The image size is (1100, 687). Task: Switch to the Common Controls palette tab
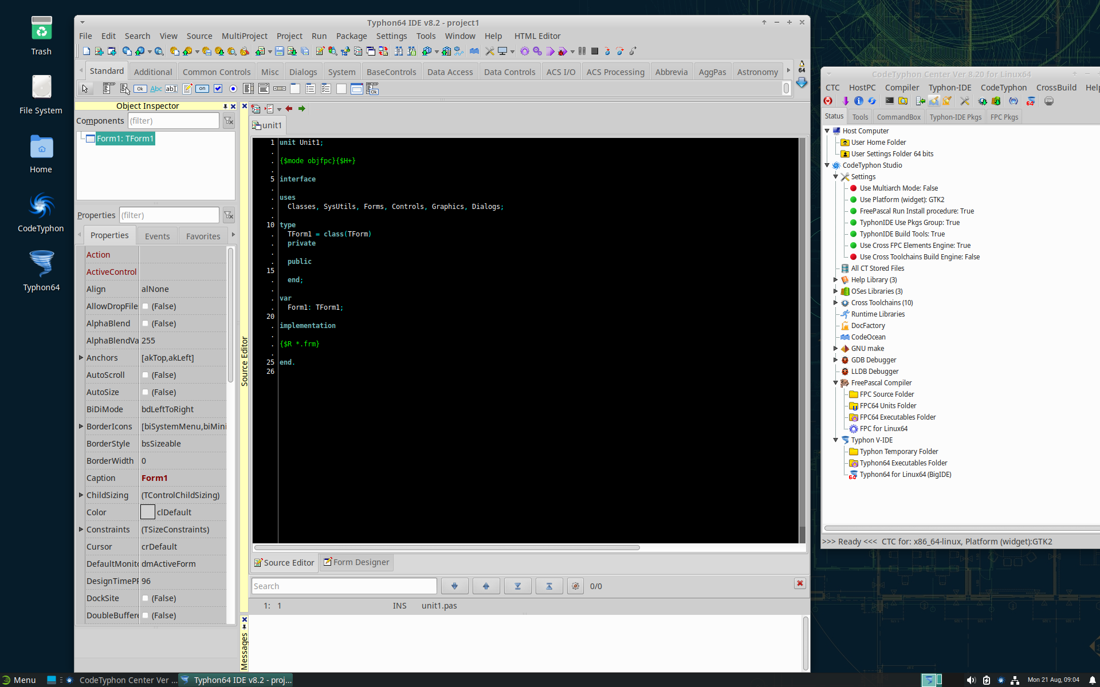pos(217,72)
